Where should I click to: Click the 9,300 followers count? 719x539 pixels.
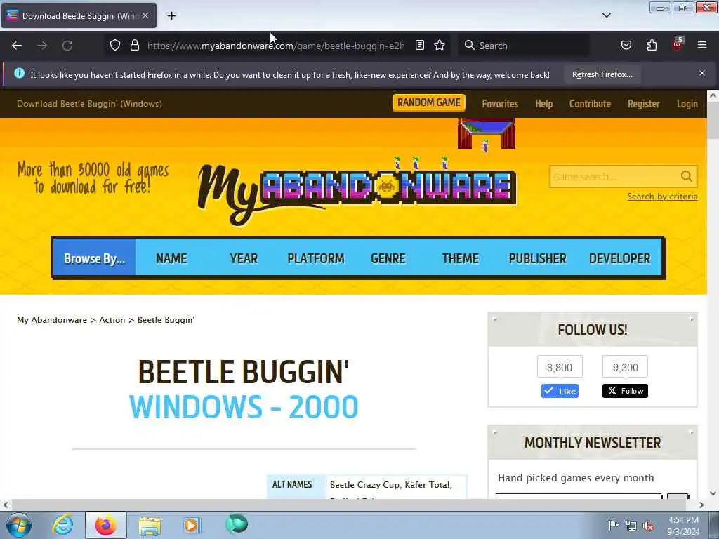point(625,367)
